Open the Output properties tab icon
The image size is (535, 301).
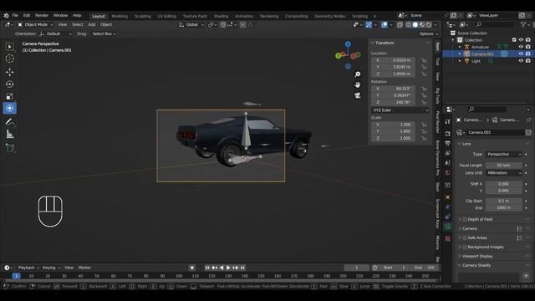448,143
